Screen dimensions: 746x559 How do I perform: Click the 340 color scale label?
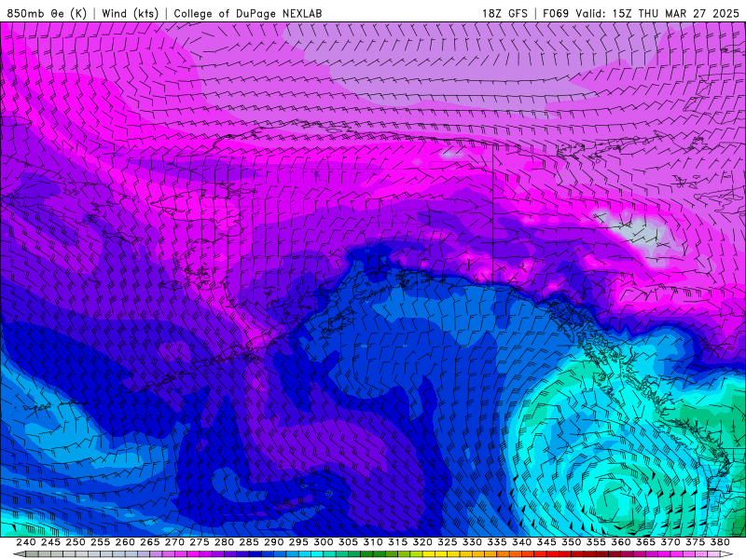pos(522,542)
